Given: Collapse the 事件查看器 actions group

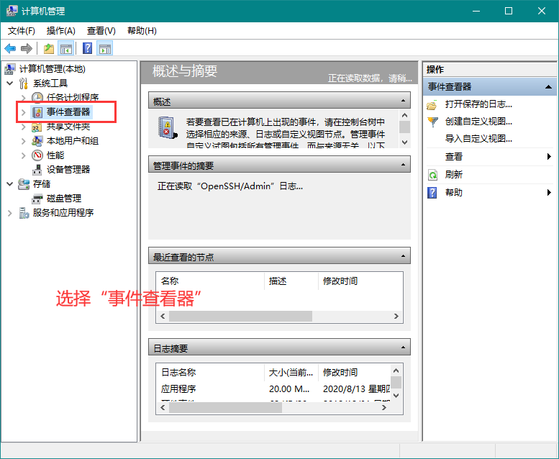Looking at the screenshot, I should [549, 86].
